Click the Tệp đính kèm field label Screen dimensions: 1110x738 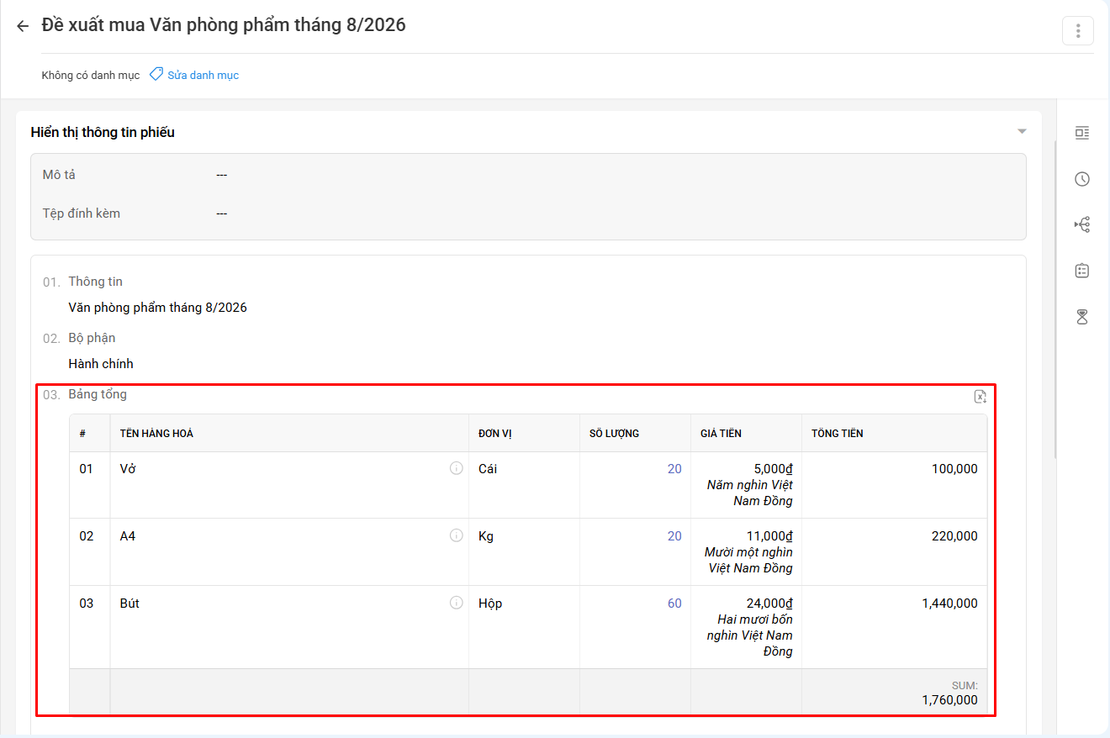pos(82,213)
